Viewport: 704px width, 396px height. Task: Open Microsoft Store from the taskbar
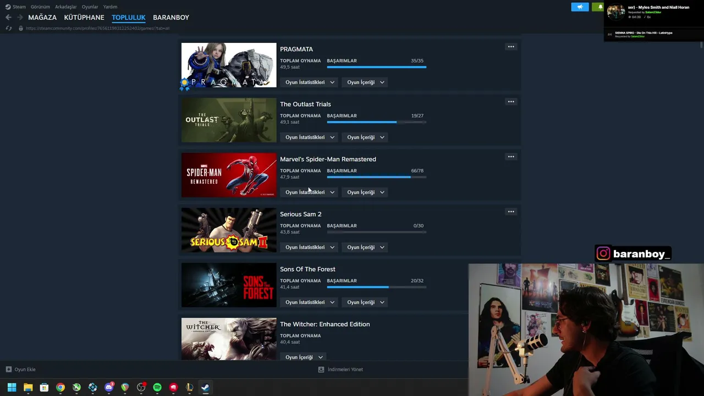(44, 387)
